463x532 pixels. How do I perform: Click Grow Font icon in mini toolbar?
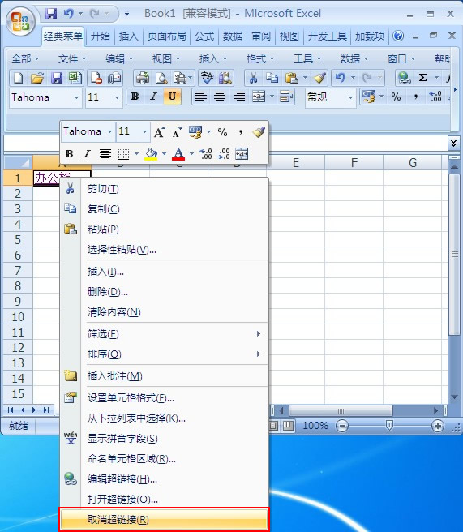(x=159, y=132)
